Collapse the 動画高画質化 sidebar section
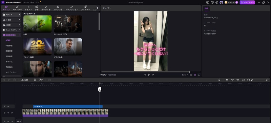271x123 pixels. [x=12, y=35]
